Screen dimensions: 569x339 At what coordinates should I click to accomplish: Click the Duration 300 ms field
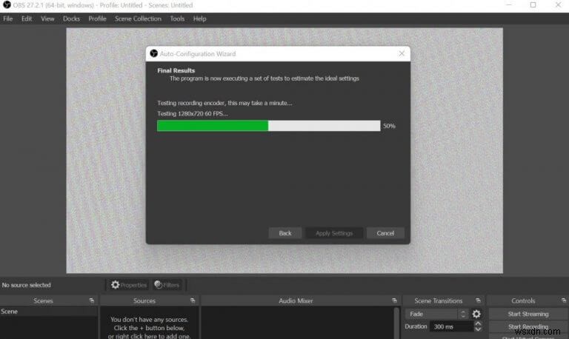click(x=451, y=326)
